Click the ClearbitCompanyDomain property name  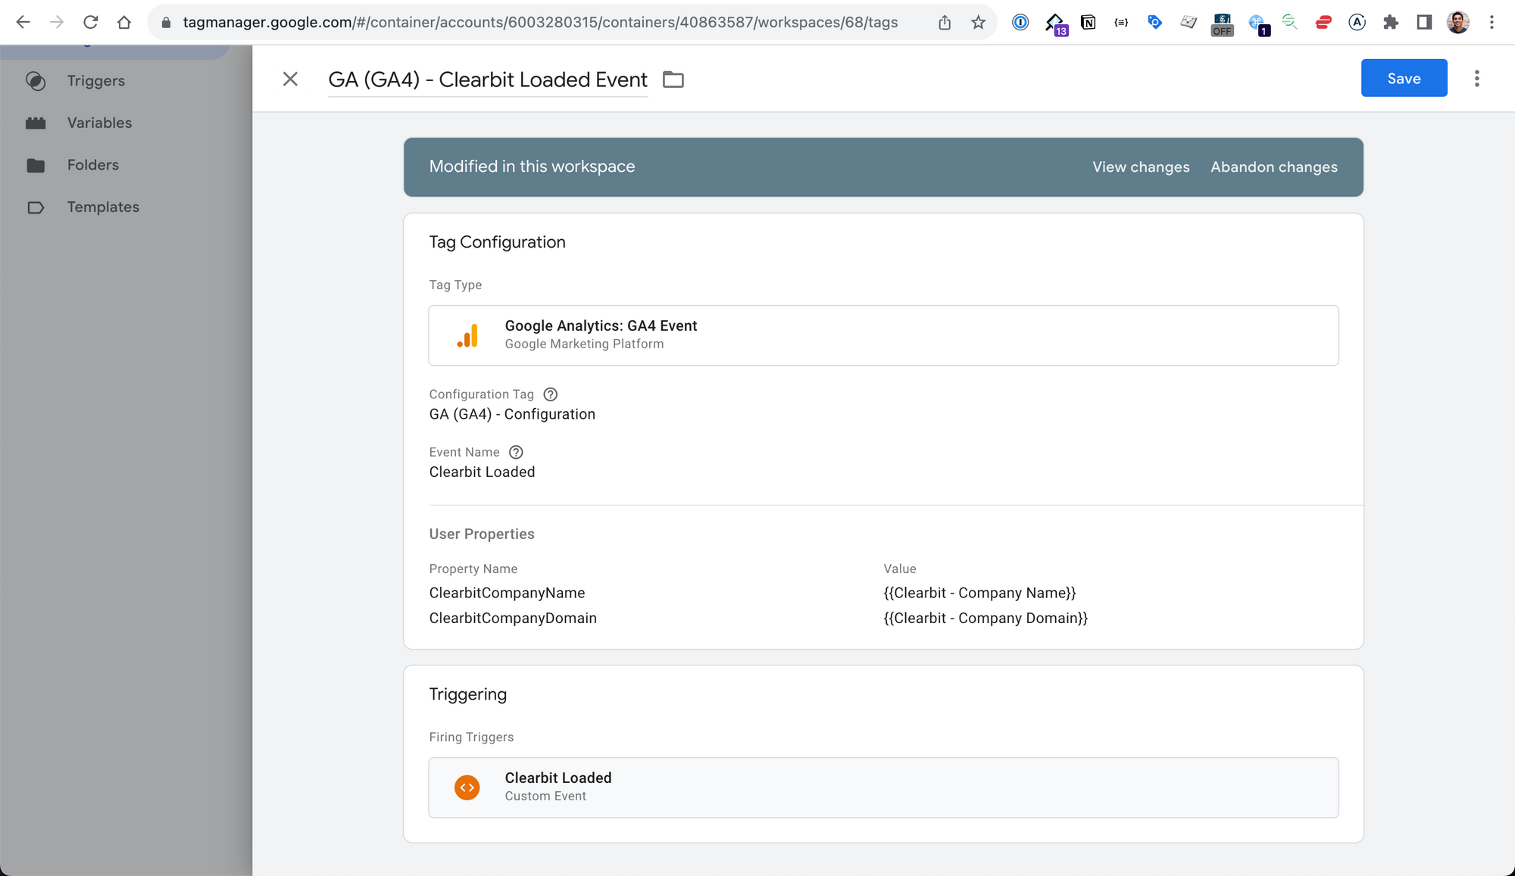tap(513, 618)
